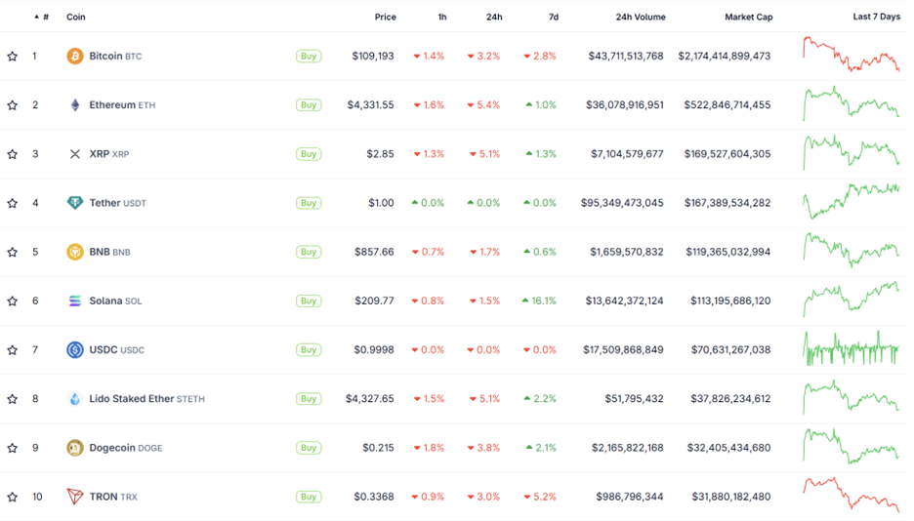This screenshot has width=914, height=521.
Task: Toggle the star for BNB
Action: [x=13, y=252]
